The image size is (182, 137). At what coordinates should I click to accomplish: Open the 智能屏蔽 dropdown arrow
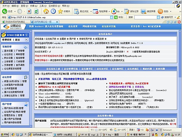click(x=109, y=11)
